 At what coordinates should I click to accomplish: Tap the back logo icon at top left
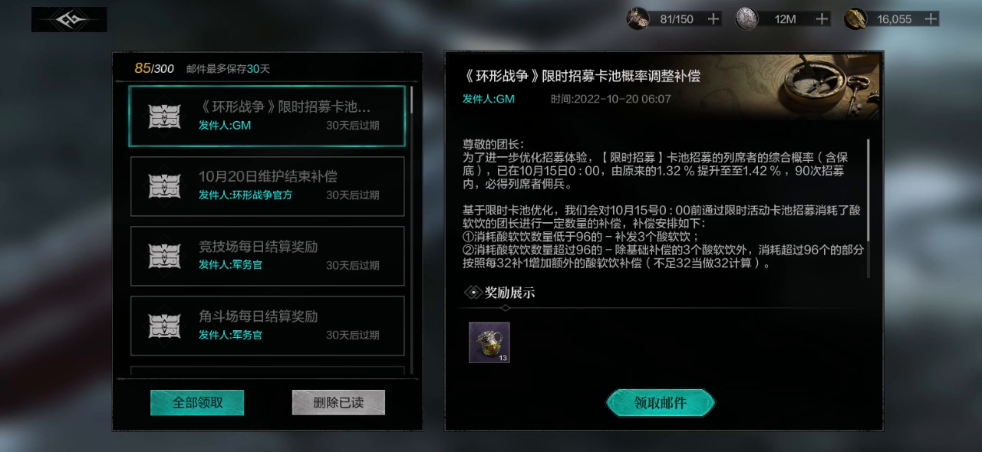(x=69, y=19)
